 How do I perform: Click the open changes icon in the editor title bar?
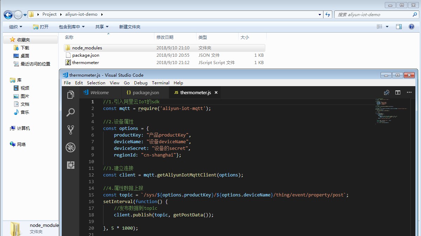387,92
